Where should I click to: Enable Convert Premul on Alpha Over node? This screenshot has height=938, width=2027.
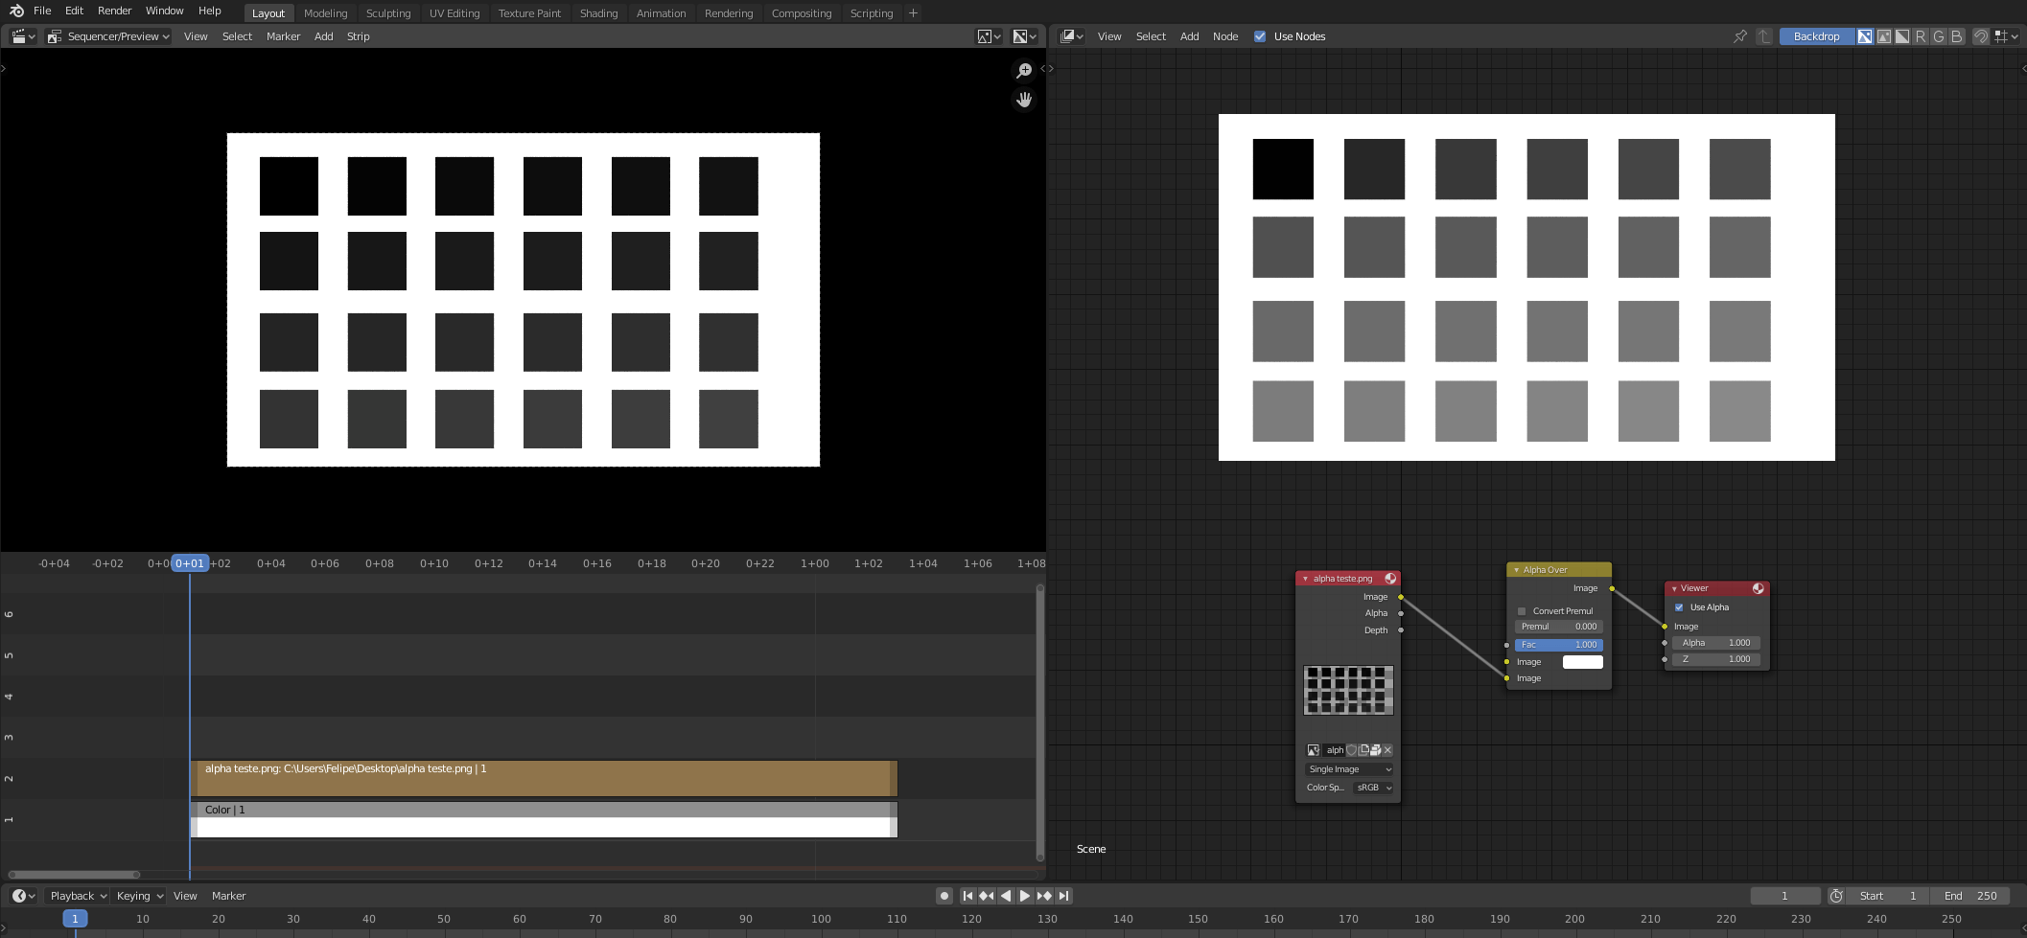(x=1522, y=610)
